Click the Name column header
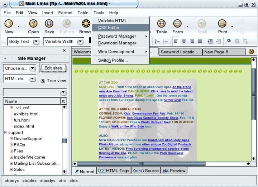This screenshot has width=258, height=187. pyautogui.click(x=32, y=101)
